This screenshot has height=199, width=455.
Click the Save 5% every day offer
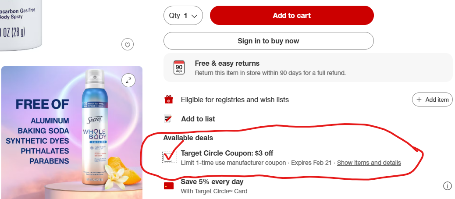(x=212, y=181)
